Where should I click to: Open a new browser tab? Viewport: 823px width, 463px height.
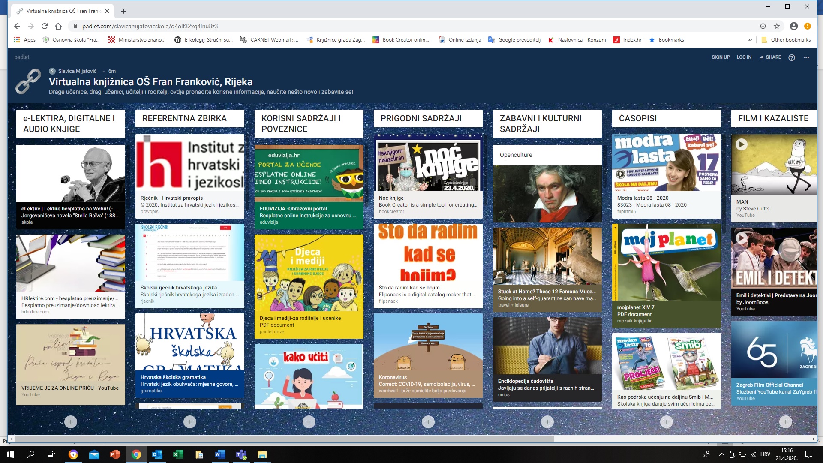(x=123, y=11)
